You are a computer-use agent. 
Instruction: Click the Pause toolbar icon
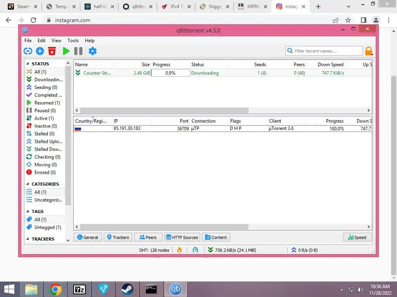coord(78,51)
